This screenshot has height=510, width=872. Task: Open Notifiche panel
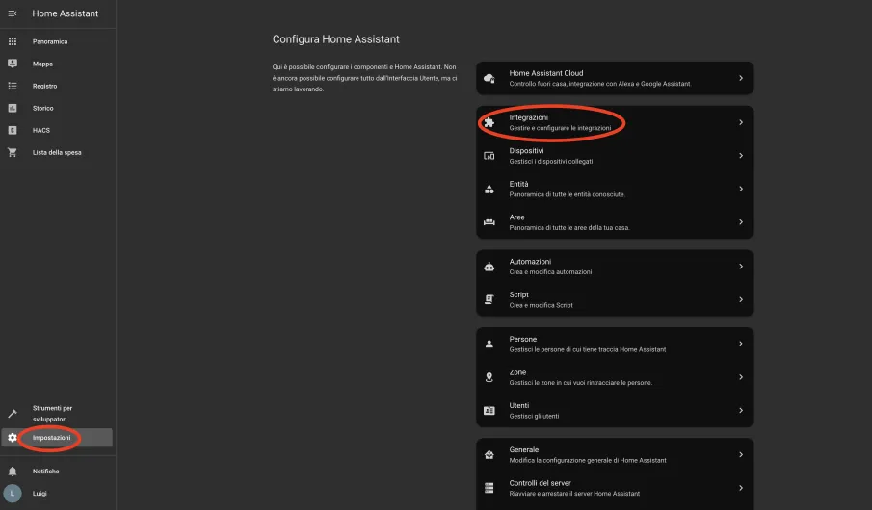[58, 472]
